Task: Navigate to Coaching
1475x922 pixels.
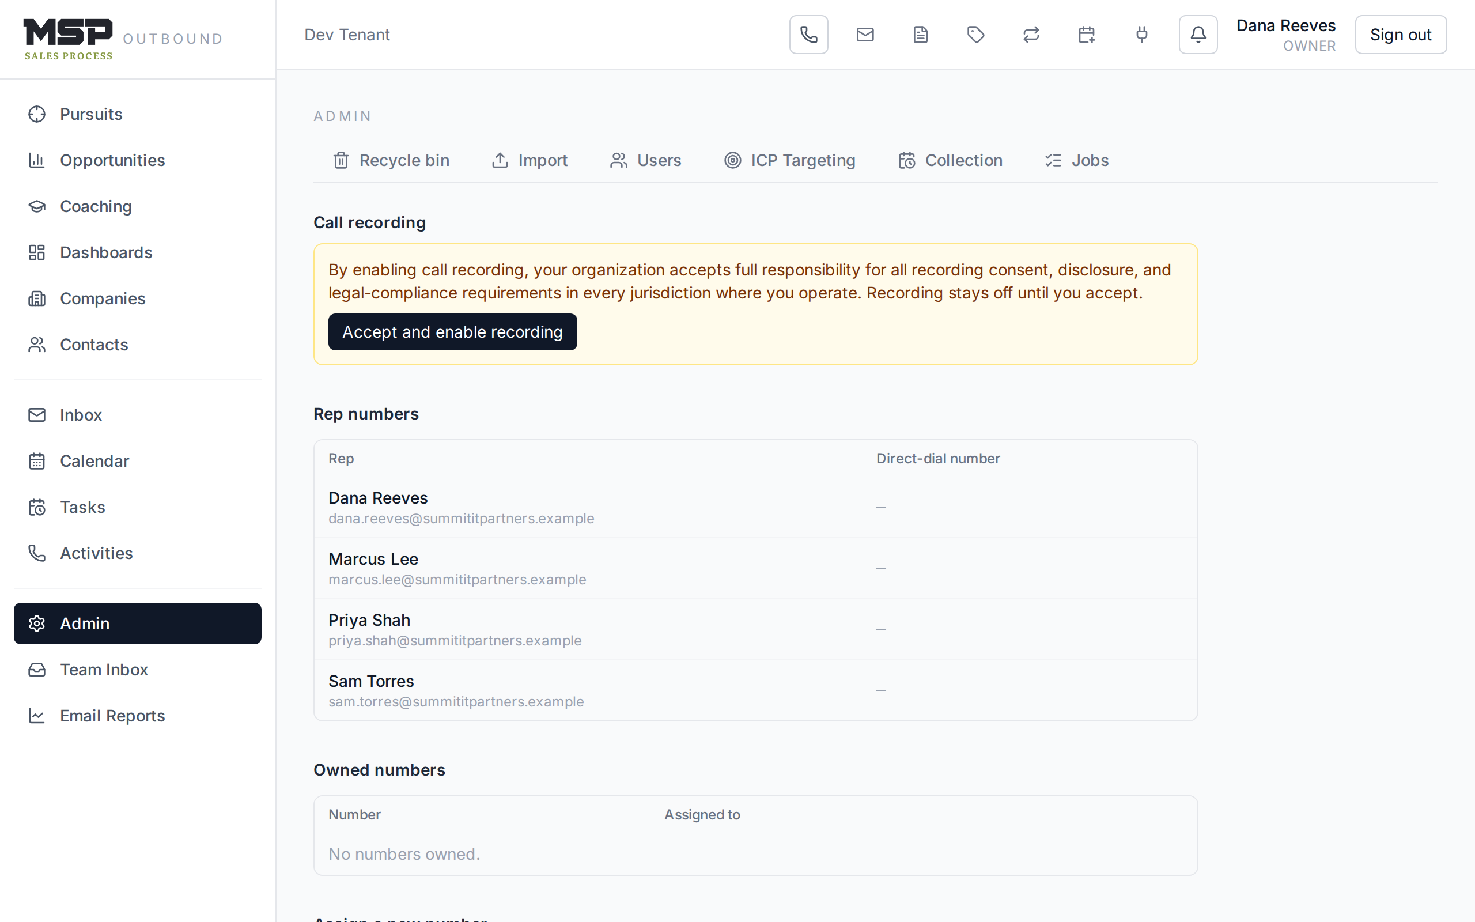Action: (x=138, y=207)
